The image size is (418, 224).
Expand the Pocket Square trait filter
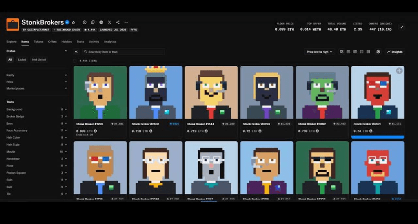pyautogui.click(x=37, y=173)
